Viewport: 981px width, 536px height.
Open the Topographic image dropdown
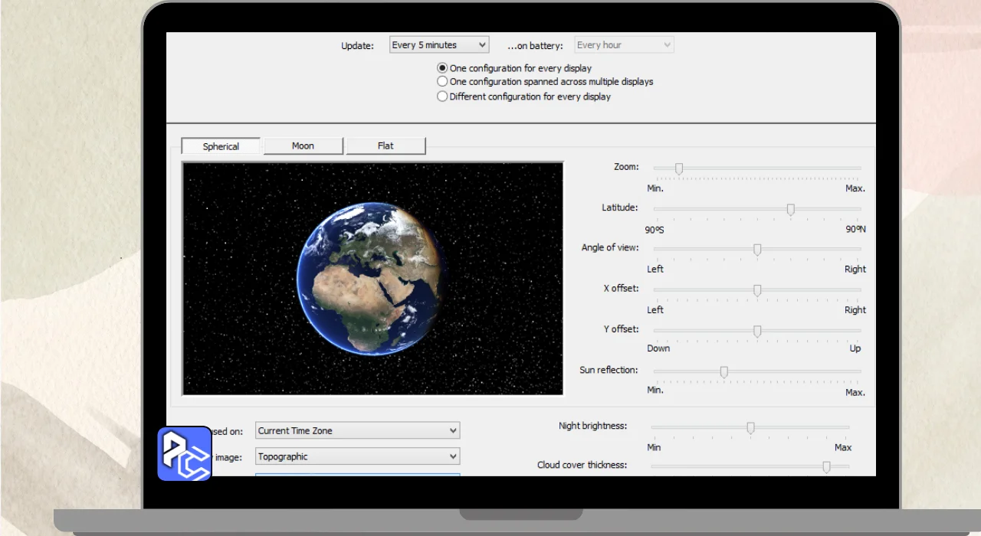pyautogui.click(x=357, y=456)
